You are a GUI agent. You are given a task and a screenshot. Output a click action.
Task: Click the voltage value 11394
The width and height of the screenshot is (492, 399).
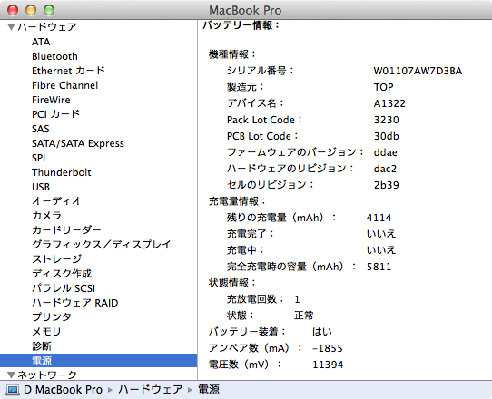click(x=328, y=365)
